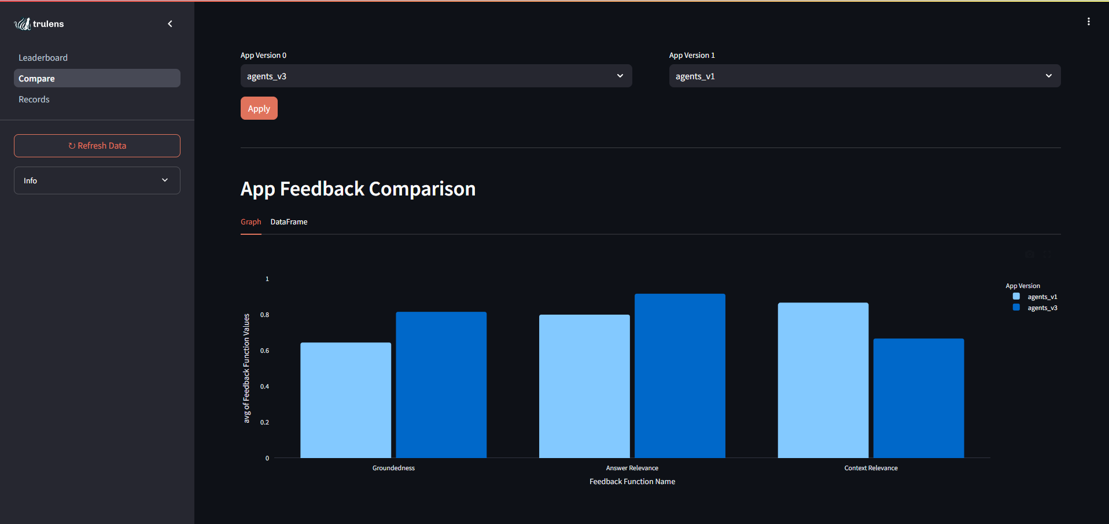1109x524 pixels.
Task: Select the agents_v3 Answer Relevance bar
Action: pyautogui.click(x=680, y=376)
